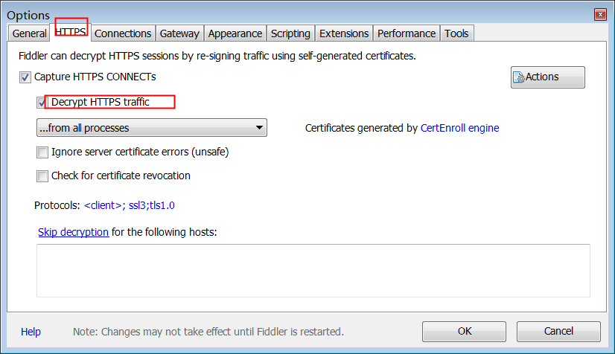Close the Options dialog with X
The height and width of the screenshot is (354, 615).
tap(600, 15)
